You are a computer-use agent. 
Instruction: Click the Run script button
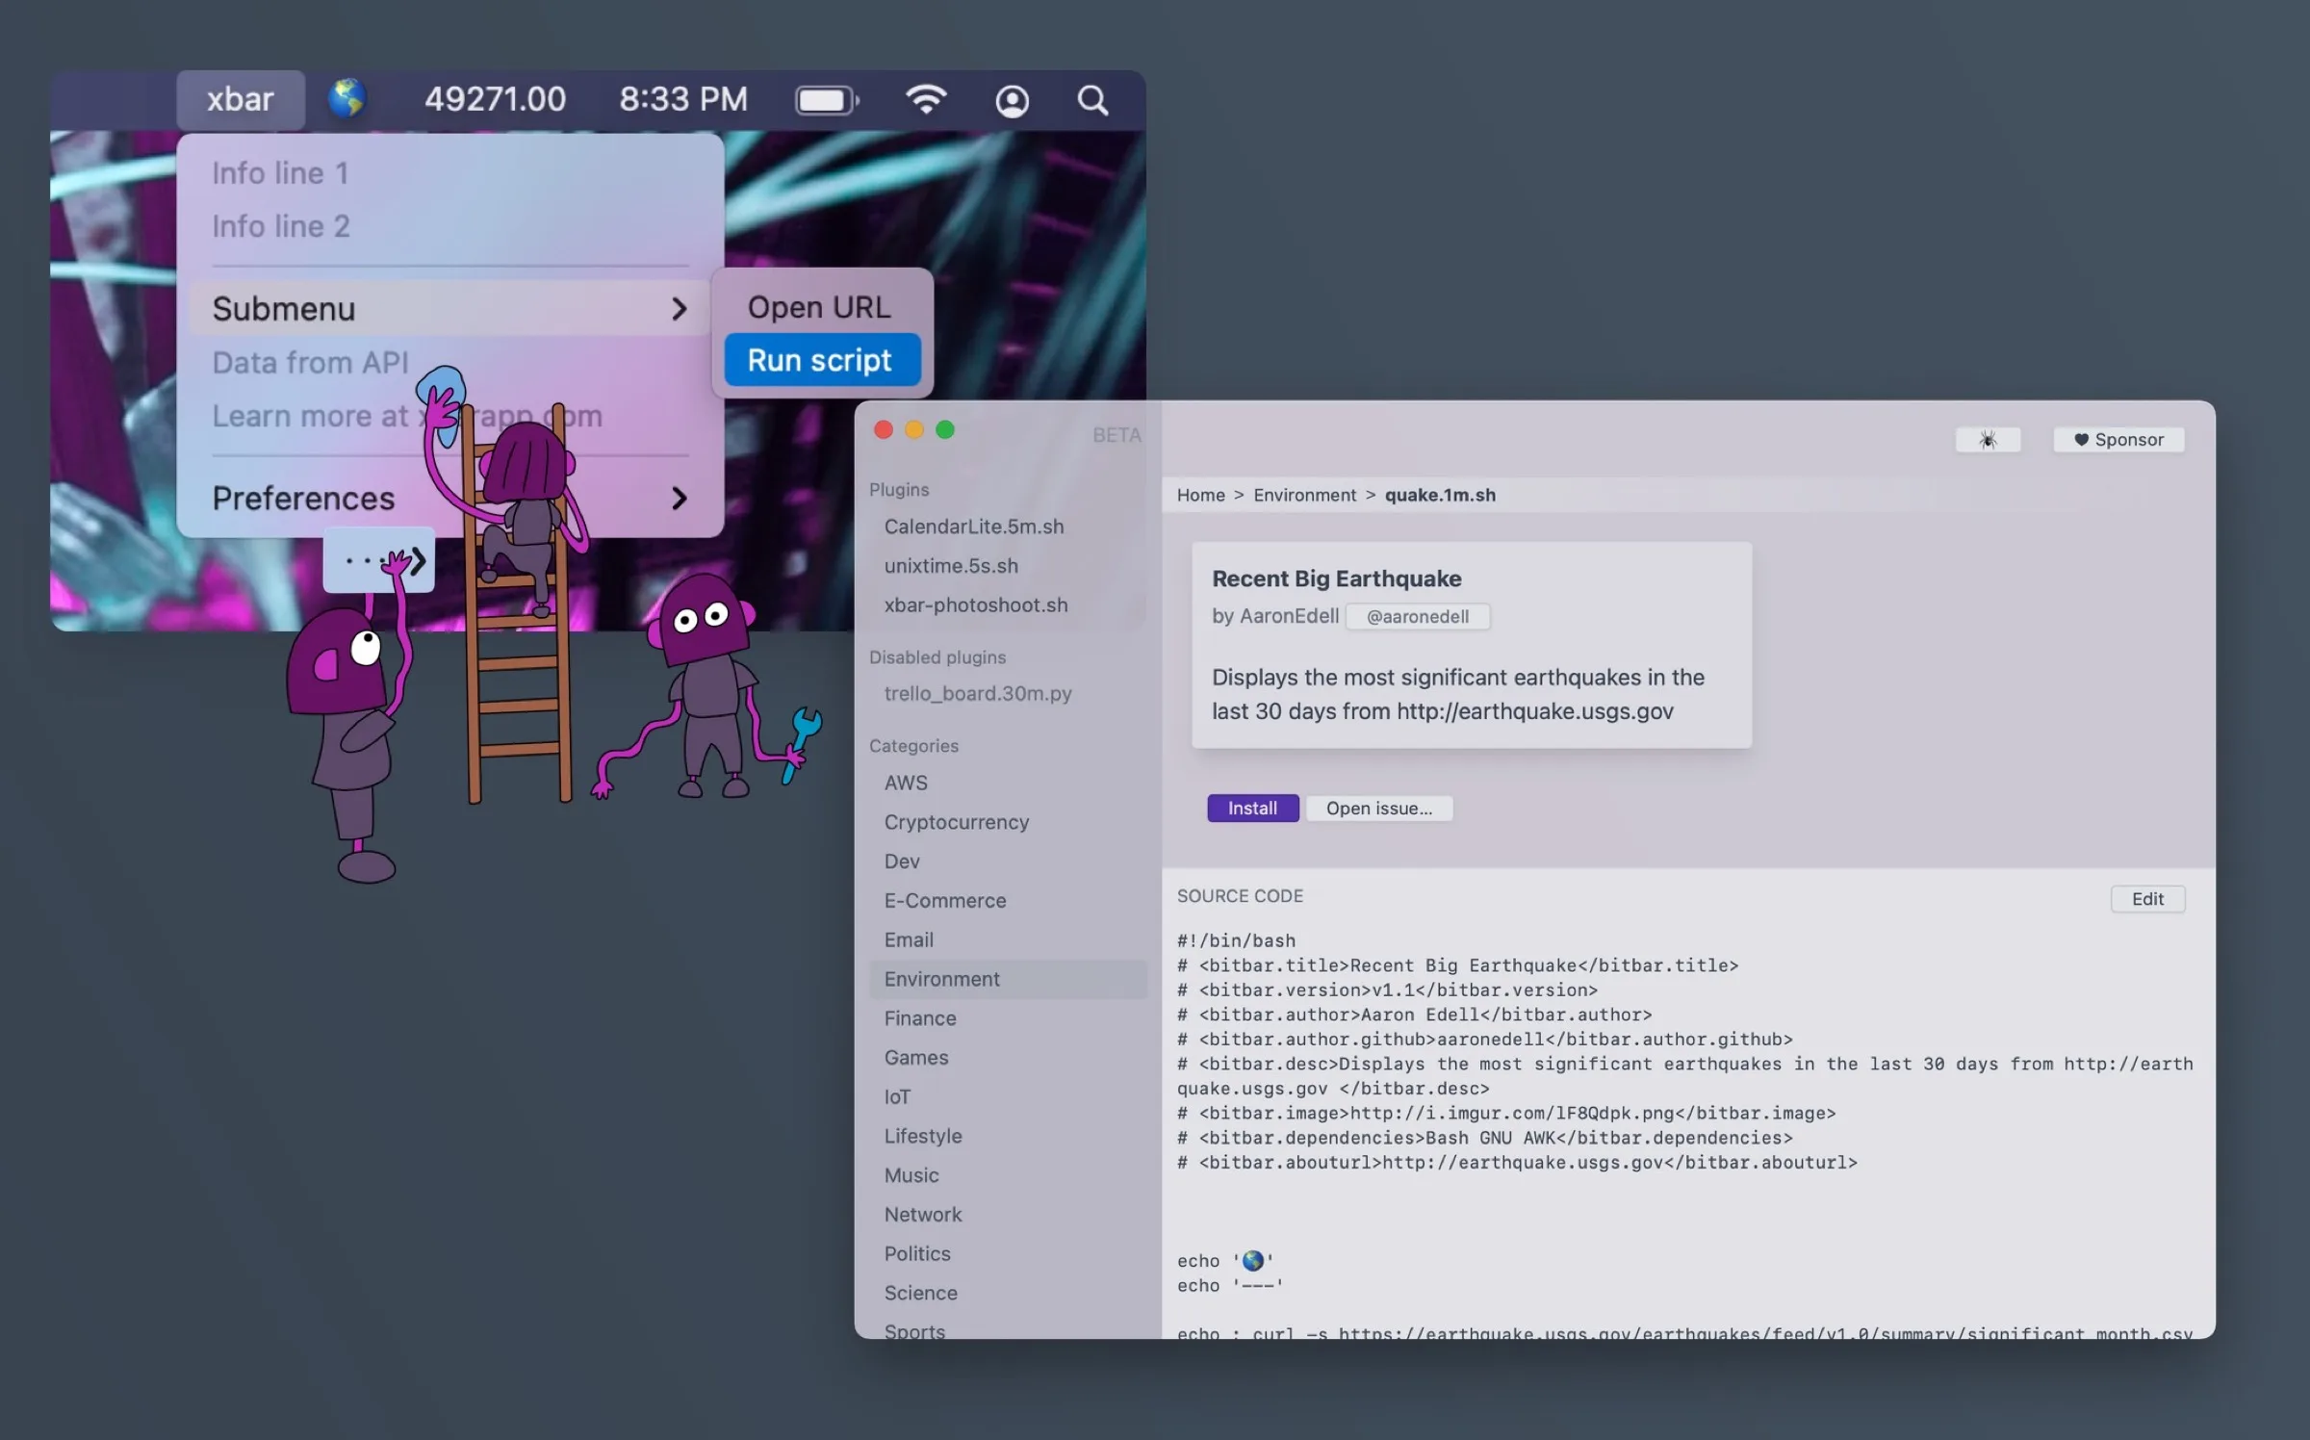coord(819,359)
